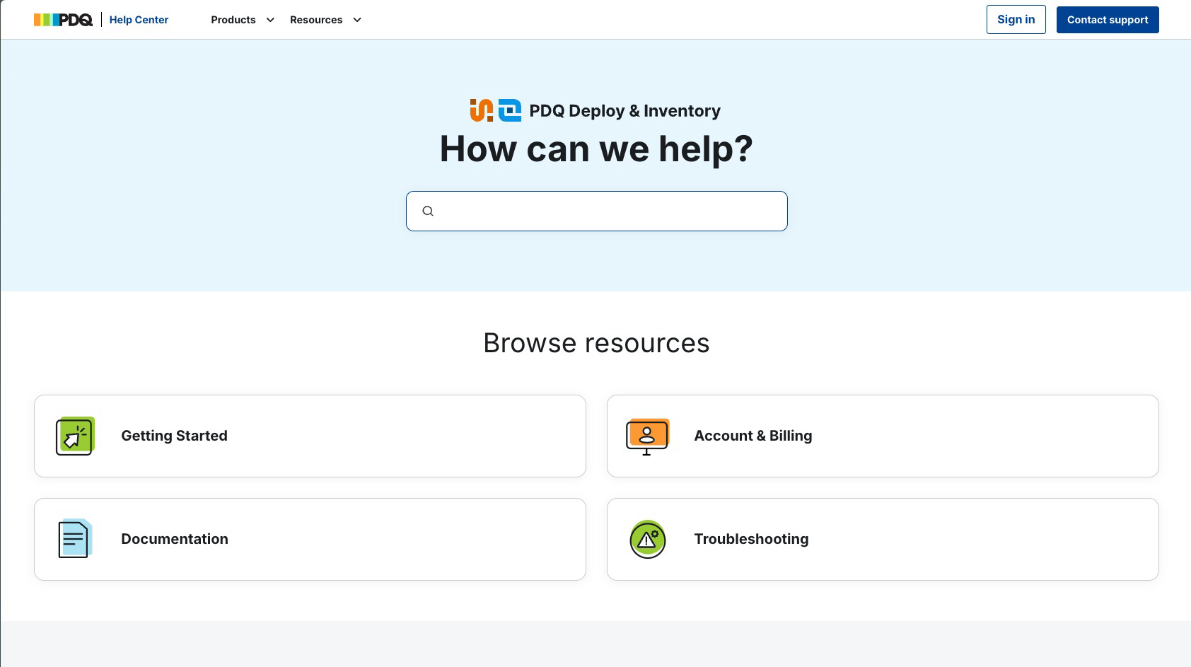This screenshot has height=667, width=1191.
Task: Focus the help search input field
Action: pyautogui.click(x=596, y=211)
